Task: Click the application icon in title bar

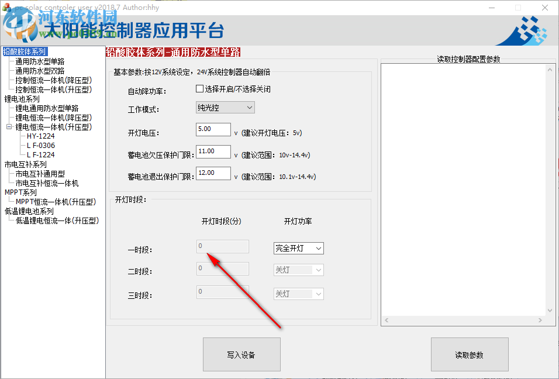Action: pyautogui.click(x=6, y=7)
